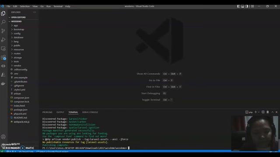Open the Help menu
The image size is (280, 157).
pyautogui.click(x=68, y=6)
